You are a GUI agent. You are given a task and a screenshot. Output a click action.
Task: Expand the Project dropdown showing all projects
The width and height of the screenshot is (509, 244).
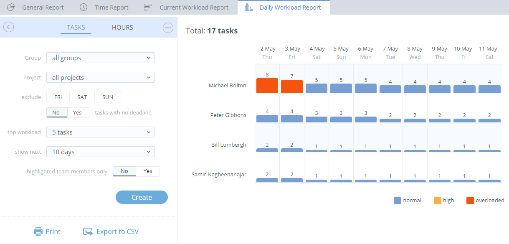100,78
